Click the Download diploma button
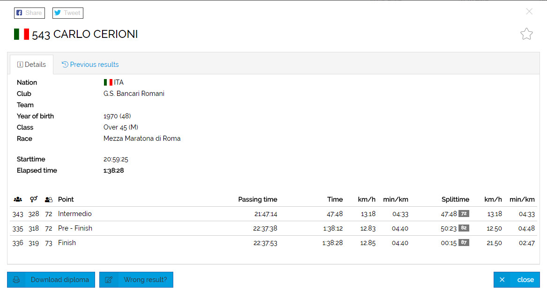547x297 pixels. (51, 280)
